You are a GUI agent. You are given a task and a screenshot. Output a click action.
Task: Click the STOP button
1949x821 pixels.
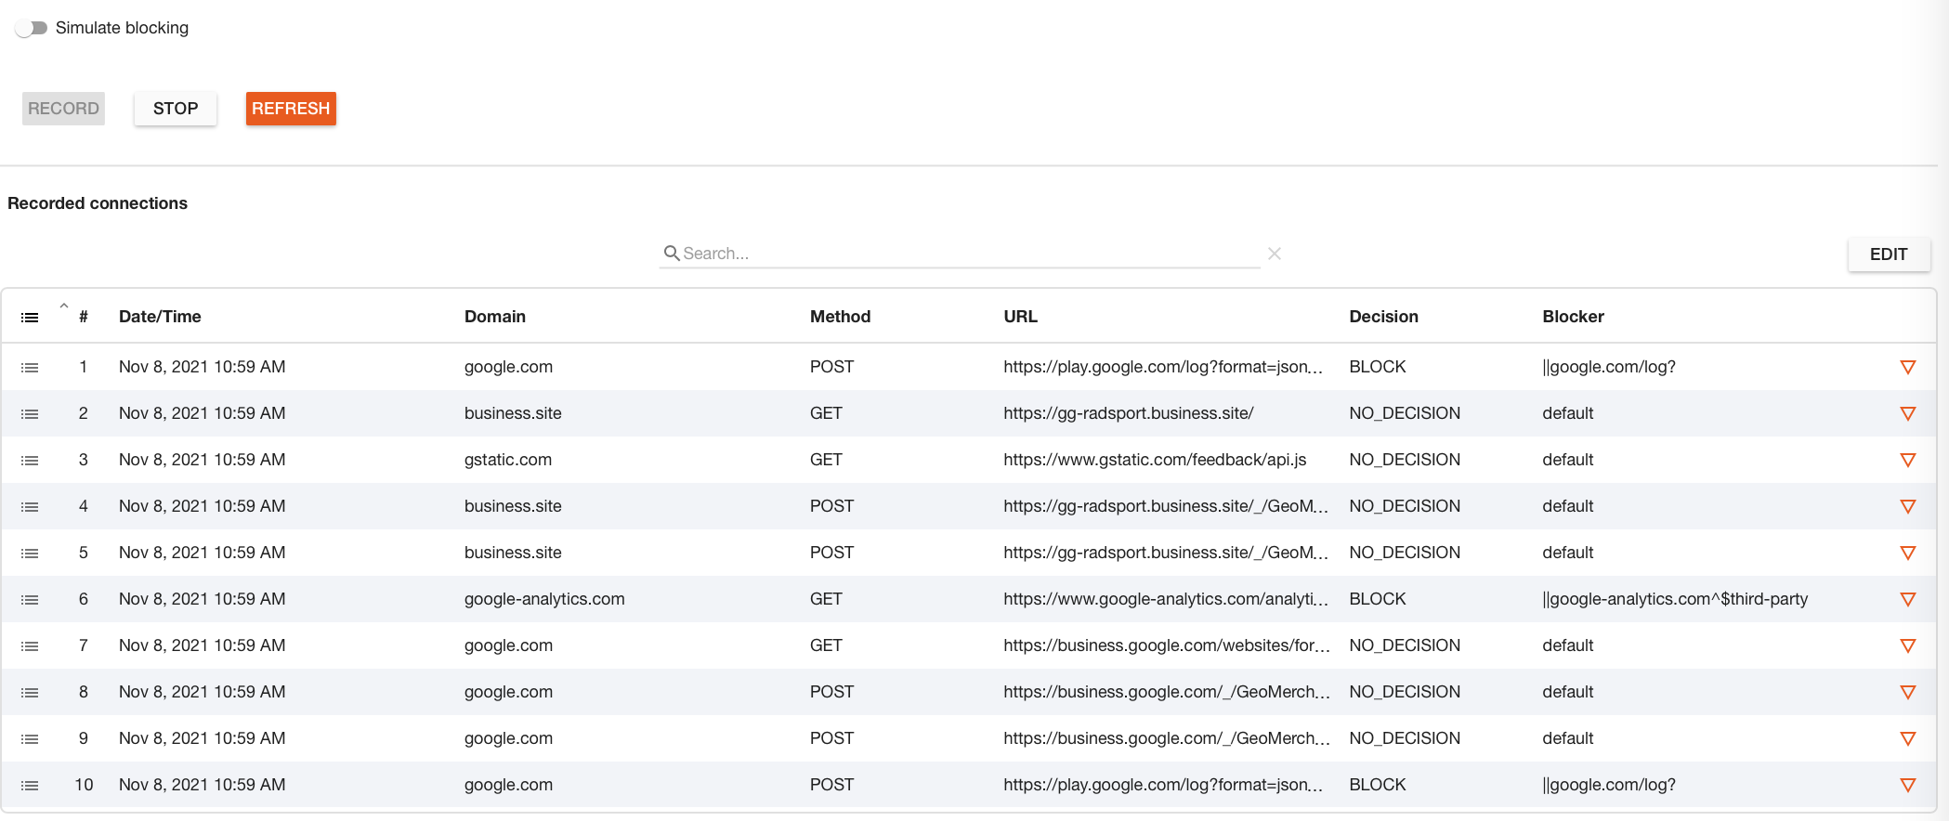176,109
